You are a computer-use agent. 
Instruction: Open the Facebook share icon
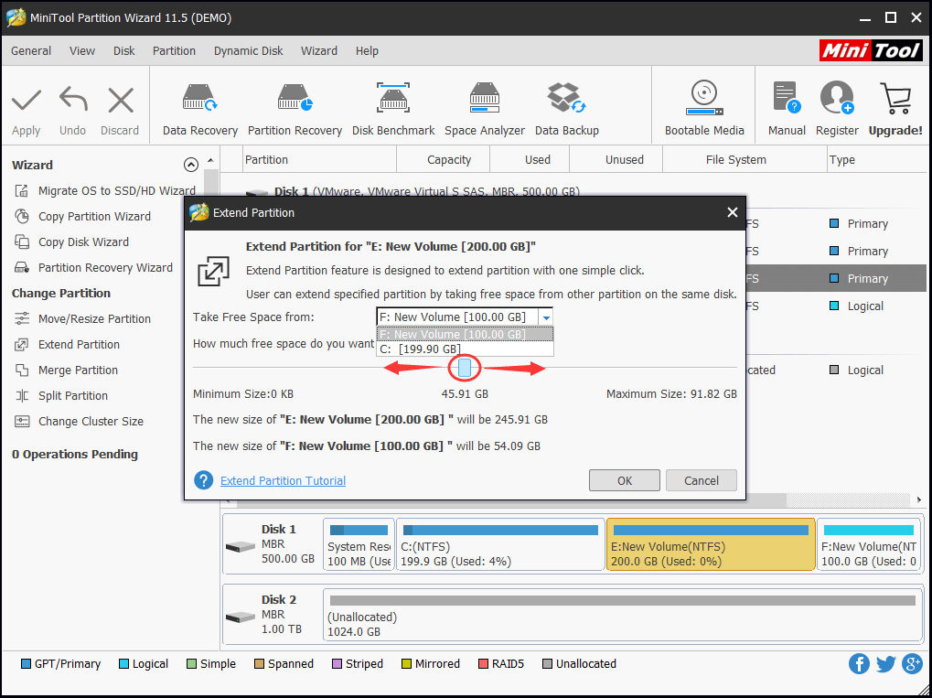click(859, 663)
